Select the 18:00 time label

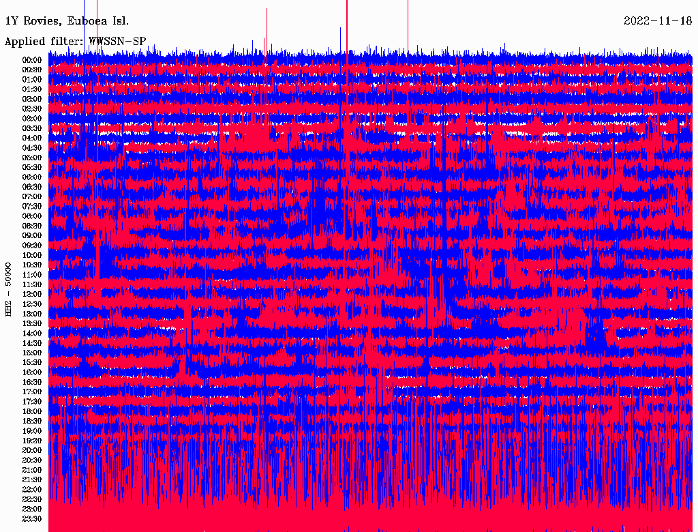[x=32, y=412]
